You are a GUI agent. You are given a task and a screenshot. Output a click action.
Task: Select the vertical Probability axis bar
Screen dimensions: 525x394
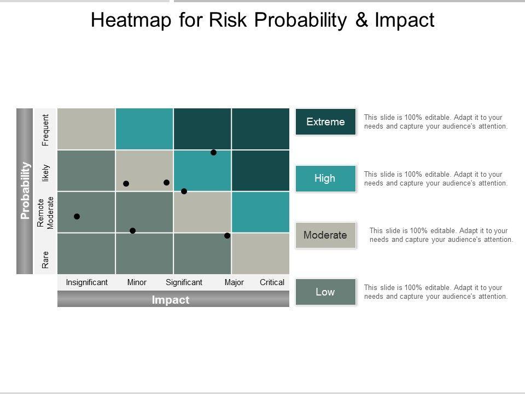point(25,190)
